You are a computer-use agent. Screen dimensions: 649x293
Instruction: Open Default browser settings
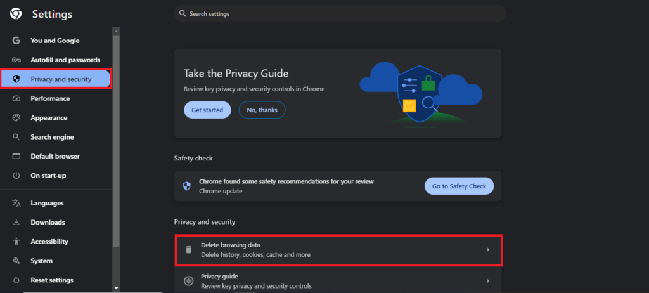tap(56, 156)
